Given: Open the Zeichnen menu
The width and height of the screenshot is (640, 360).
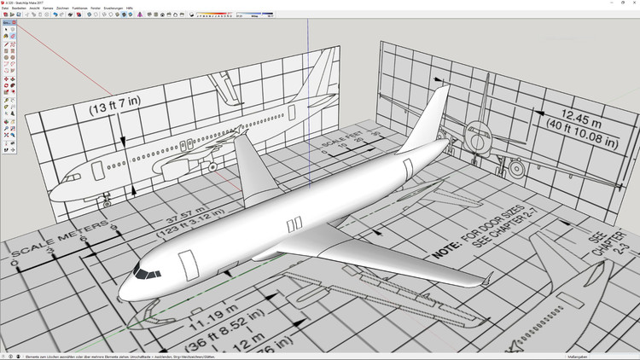Looking at the screenshot, I should (62, 9).
